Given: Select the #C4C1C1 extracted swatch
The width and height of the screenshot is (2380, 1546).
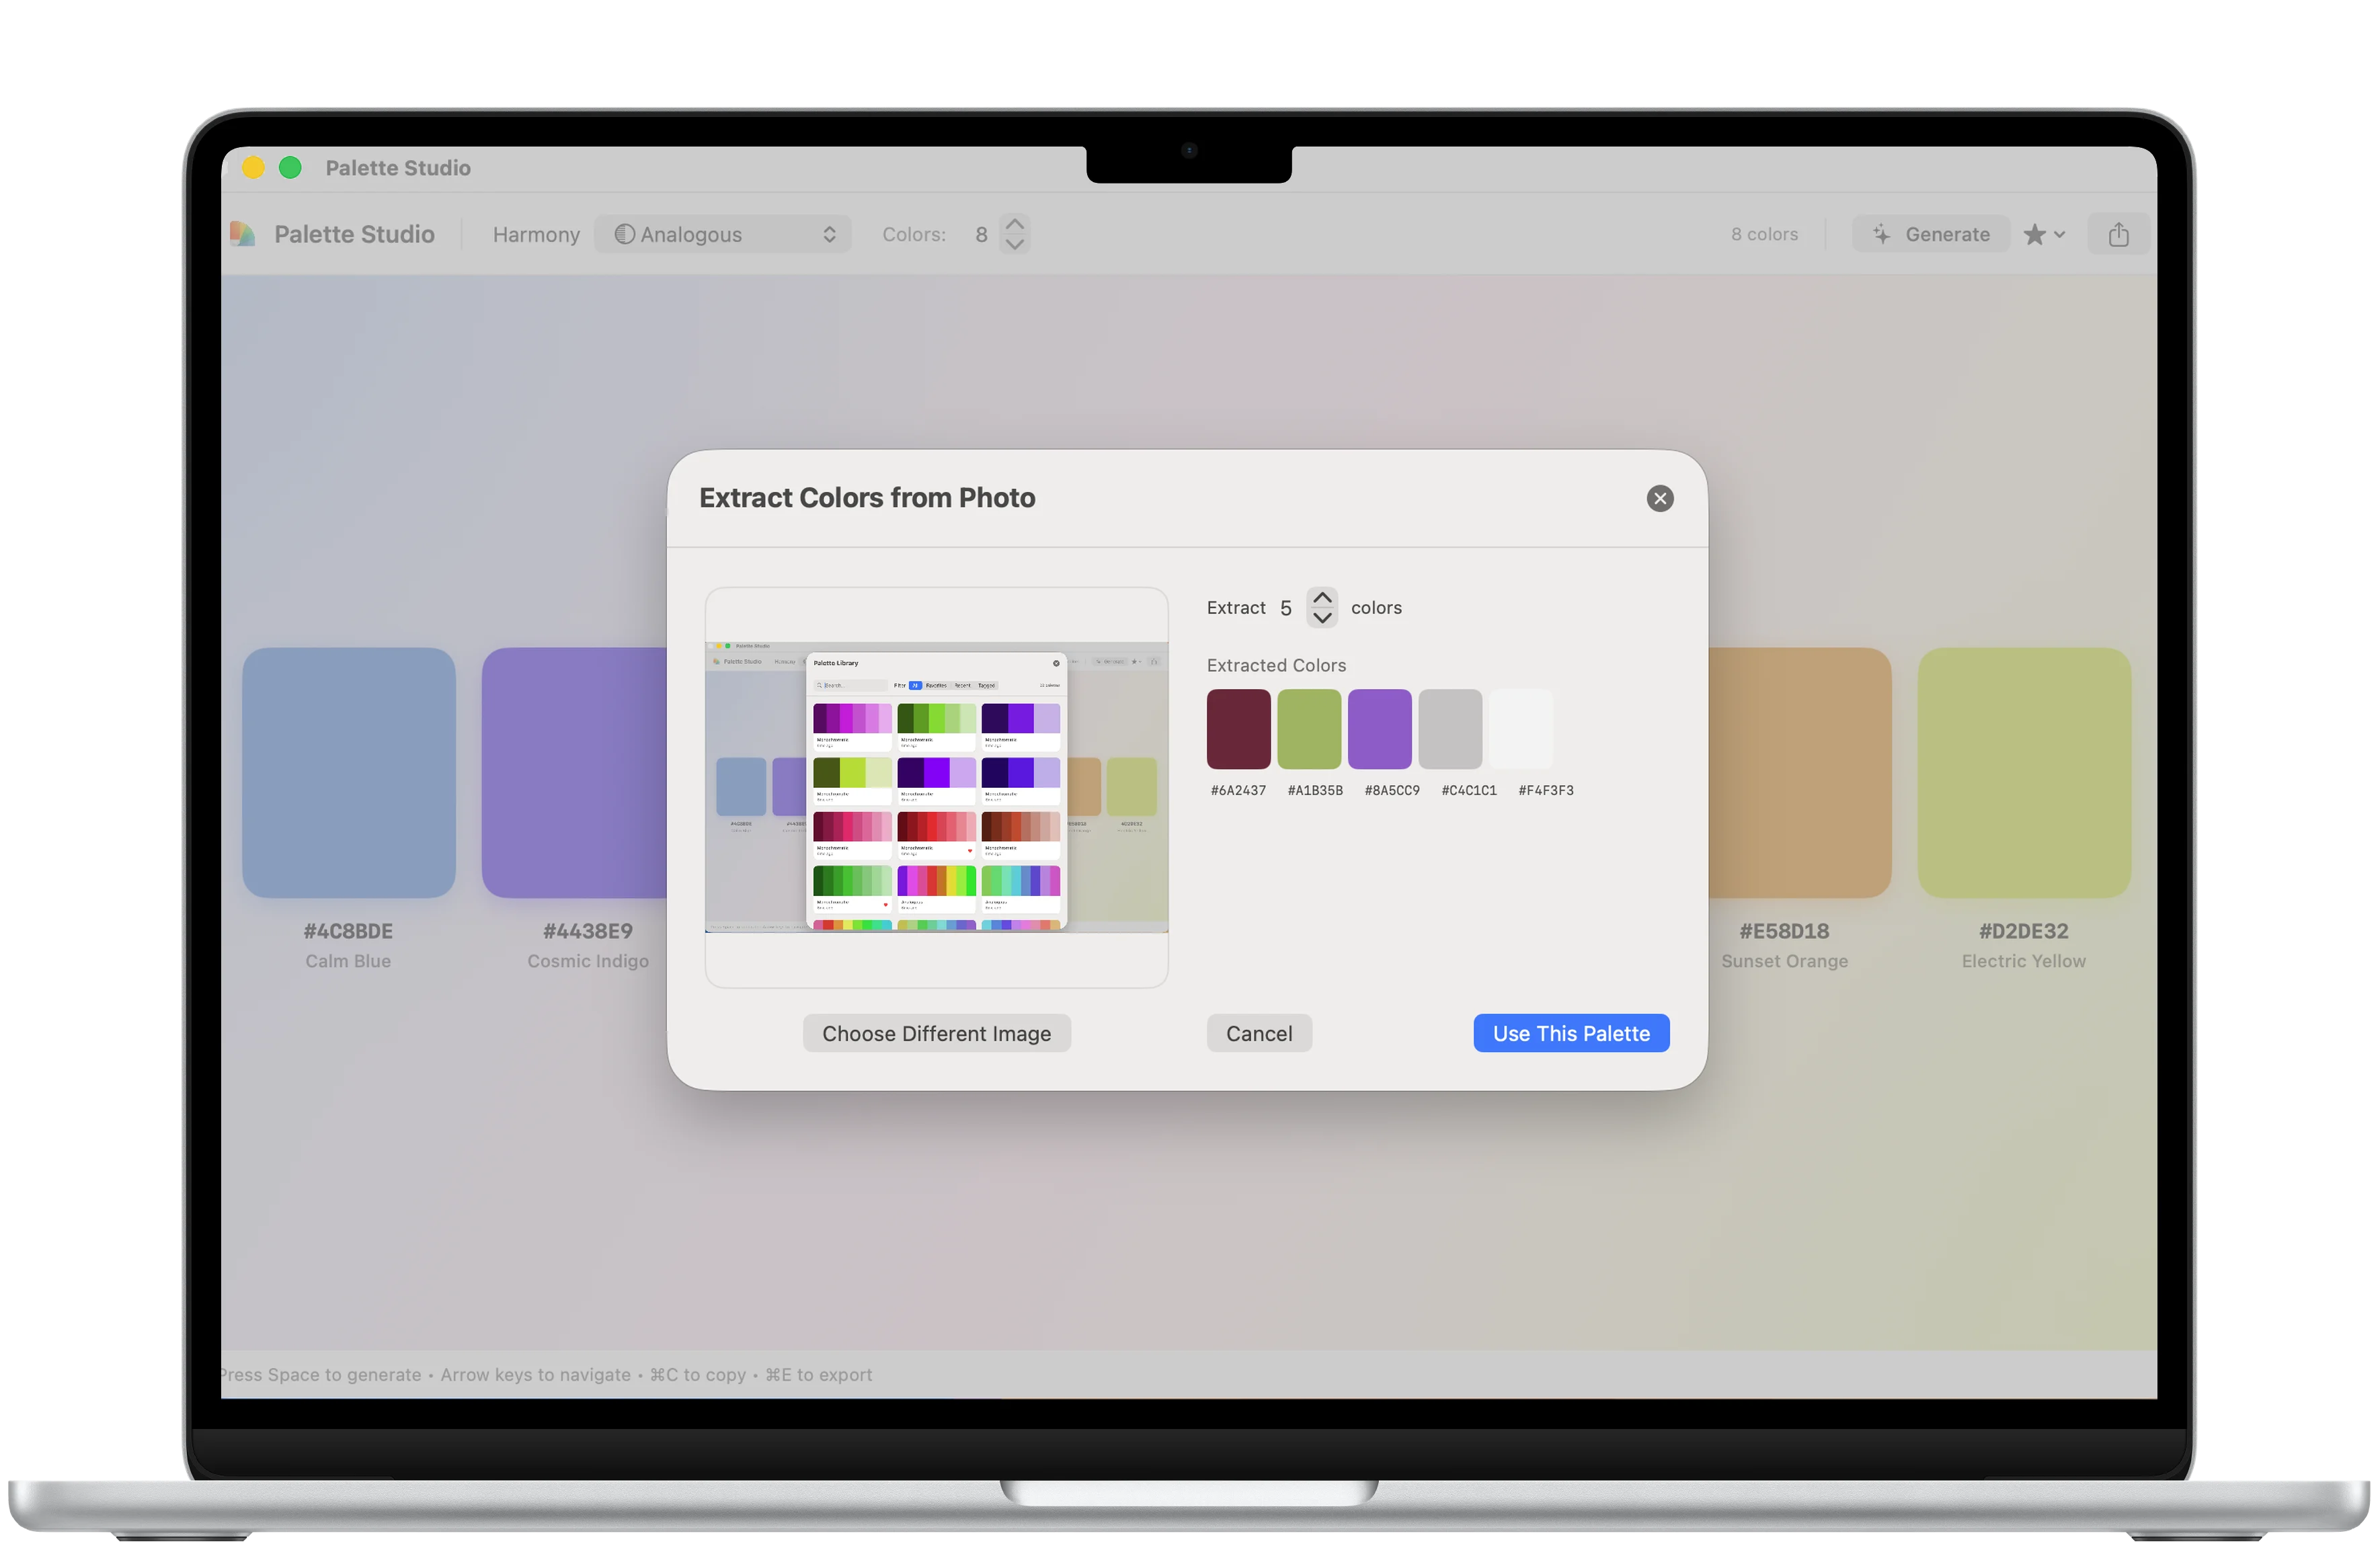Looking at the screenshot, I should coord(1449,729).
